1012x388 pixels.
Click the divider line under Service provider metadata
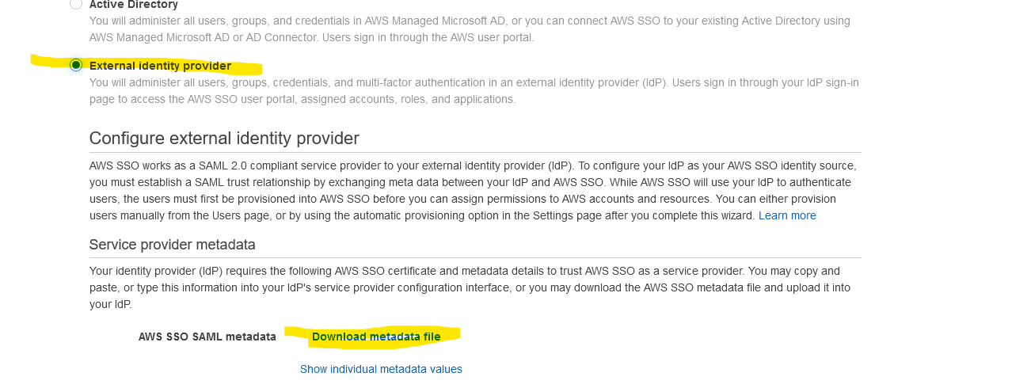point(475,257)
